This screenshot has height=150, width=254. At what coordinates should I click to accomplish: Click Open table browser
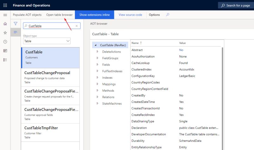coord(59,15)
